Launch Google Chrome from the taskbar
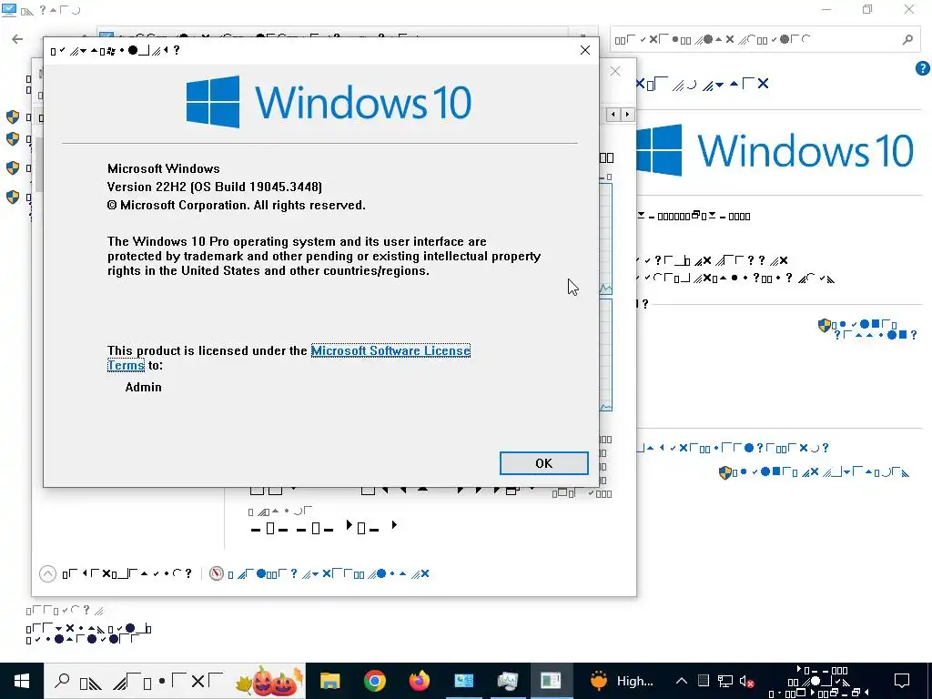The width and height of the screenshot is (932, 699). (374, 681)
